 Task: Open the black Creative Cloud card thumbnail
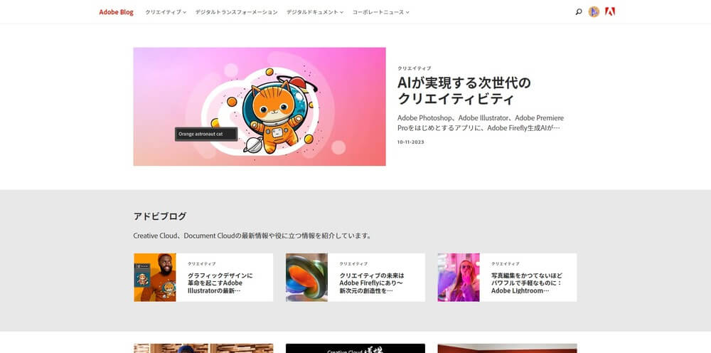355,349
